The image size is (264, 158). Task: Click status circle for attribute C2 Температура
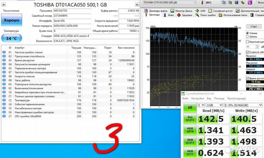point(4,100)
